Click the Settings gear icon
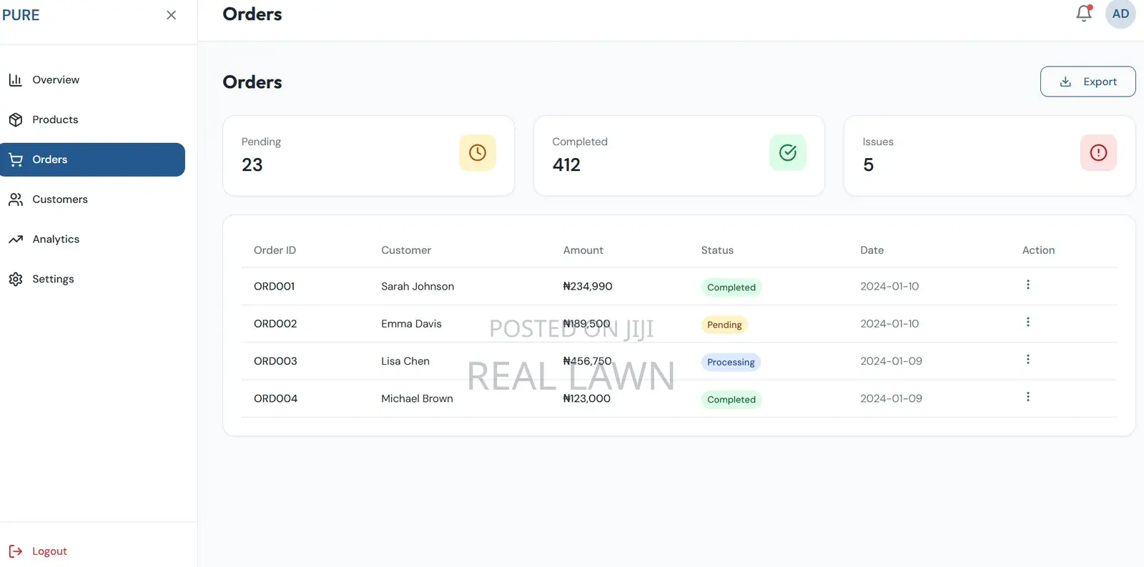 pyautogui.click(x=16, y=279)
